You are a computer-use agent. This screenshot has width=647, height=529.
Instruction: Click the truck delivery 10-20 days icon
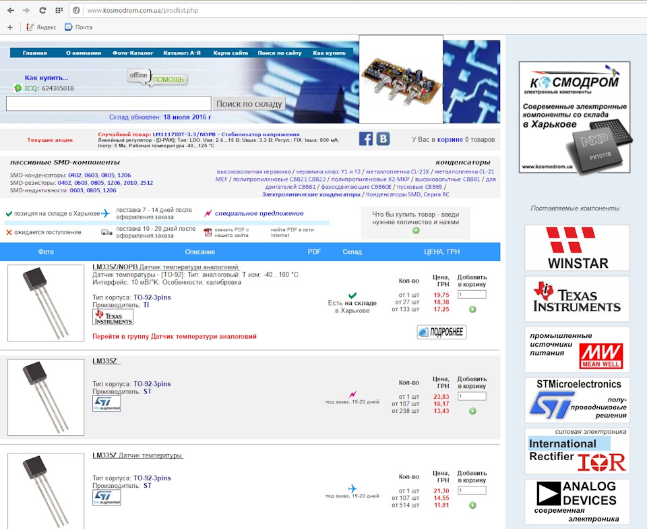pos(106,232)
